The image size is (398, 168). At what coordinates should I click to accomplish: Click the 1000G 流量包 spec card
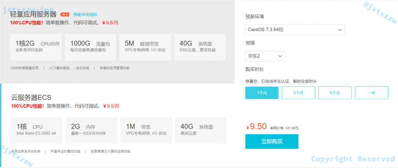coord(90,47)
